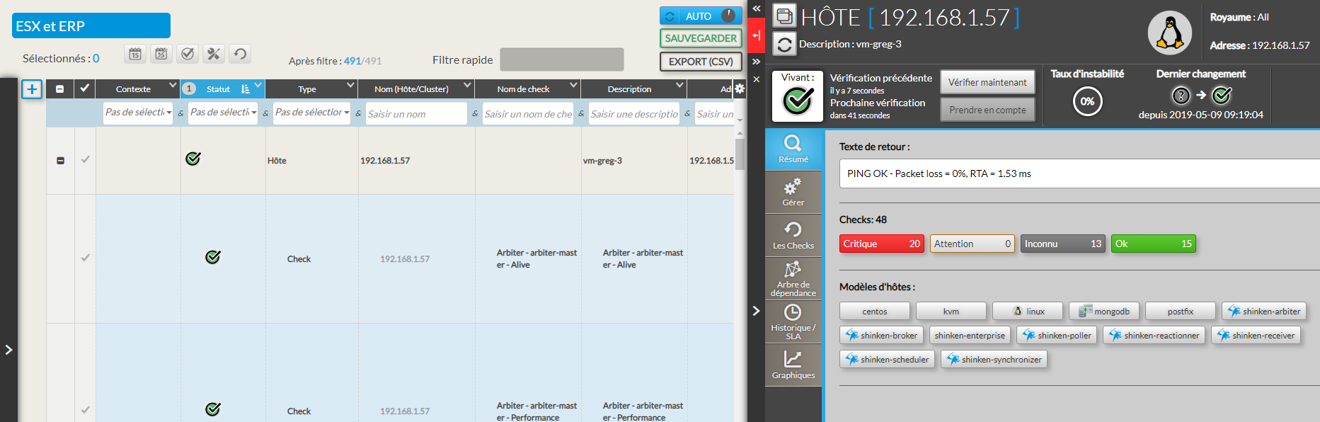Screen dimensions: 1320x422
Task: Click the AUTO refresh arrows icon
Action: pyautogui.click(x=670, y=16)
